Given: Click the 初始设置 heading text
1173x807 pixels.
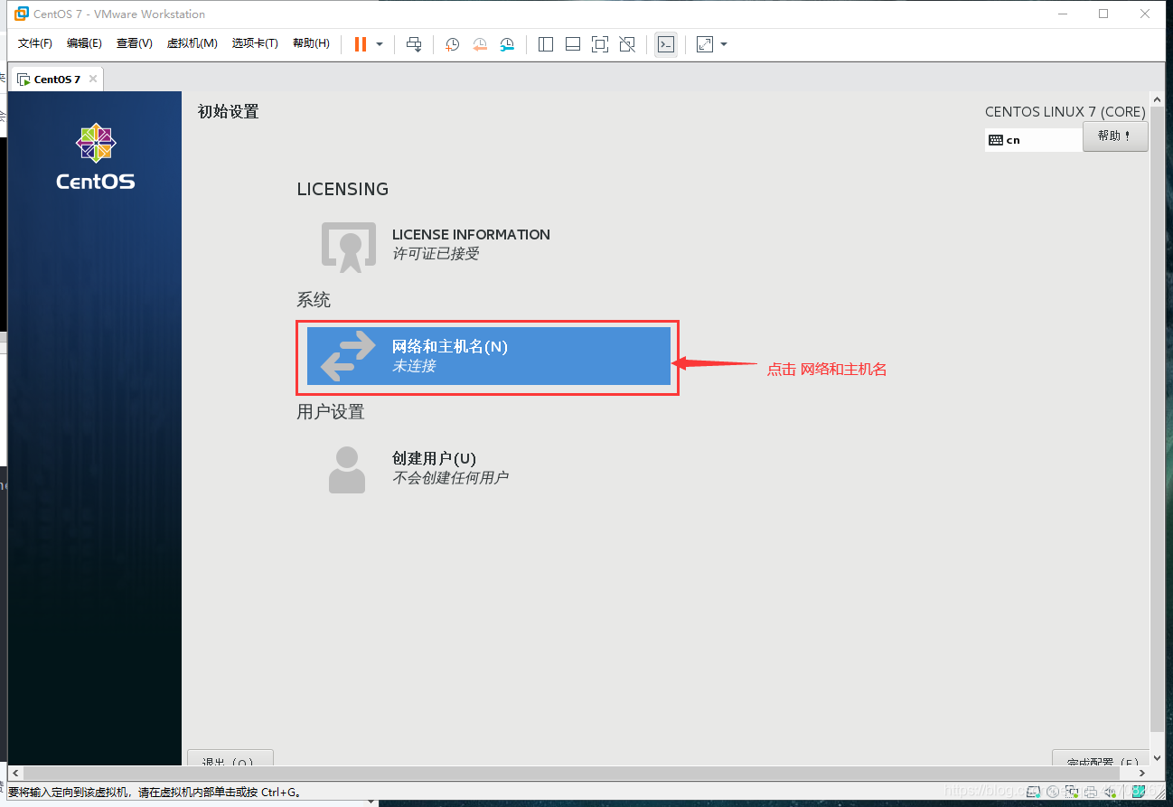Looking at the screenshot, I should (229, 112).
